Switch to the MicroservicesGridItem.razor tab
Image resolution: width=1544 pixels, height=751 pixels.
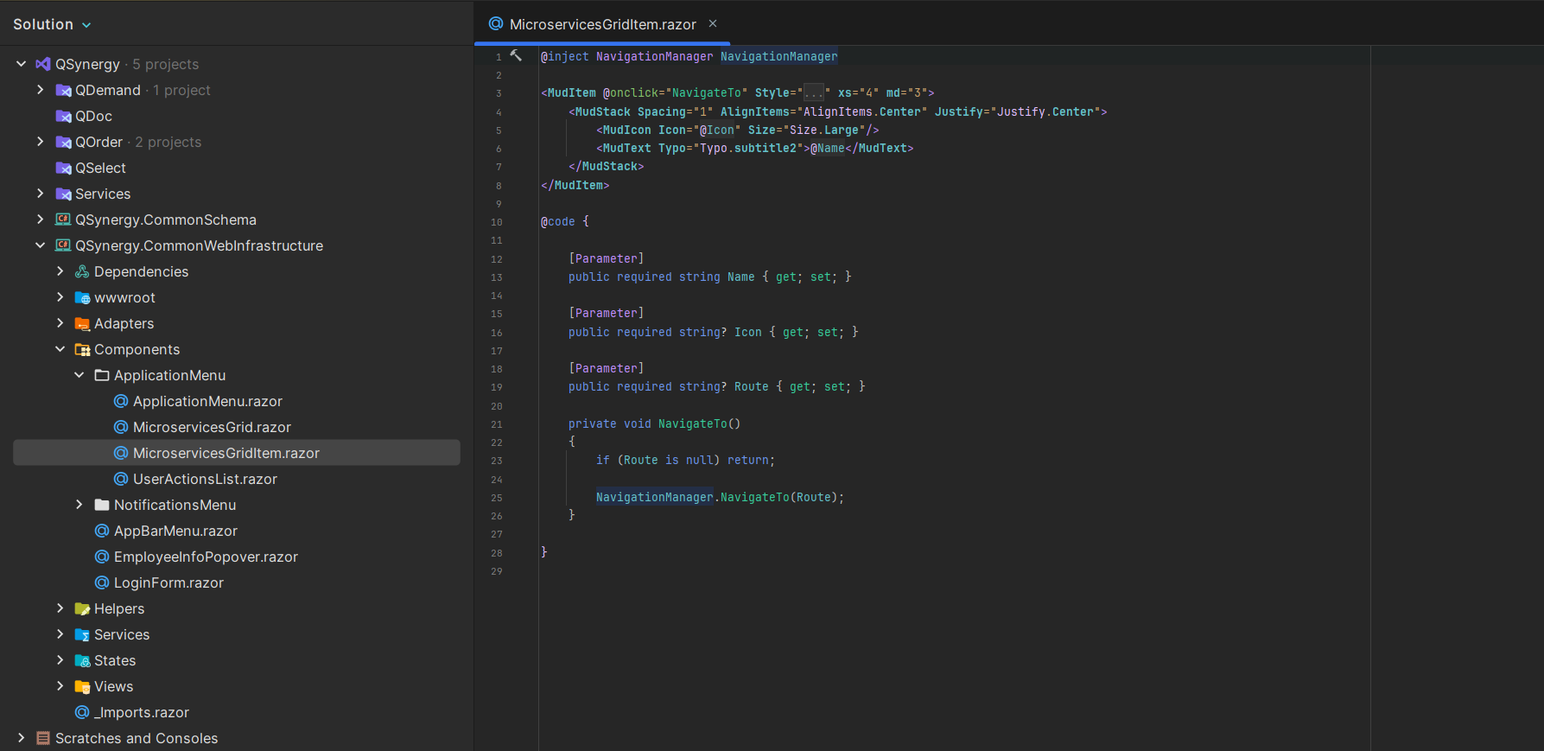(601, 24)
